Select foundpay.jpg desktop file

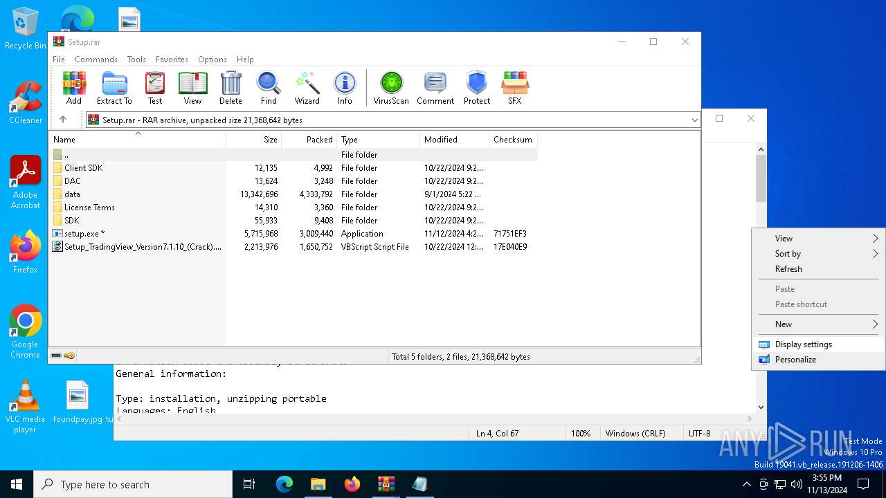[78, 402]
